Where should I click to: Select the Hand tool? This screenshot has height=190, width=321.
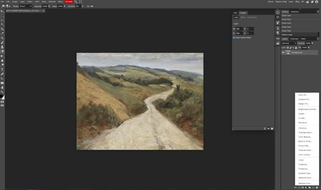click(2, 87)
